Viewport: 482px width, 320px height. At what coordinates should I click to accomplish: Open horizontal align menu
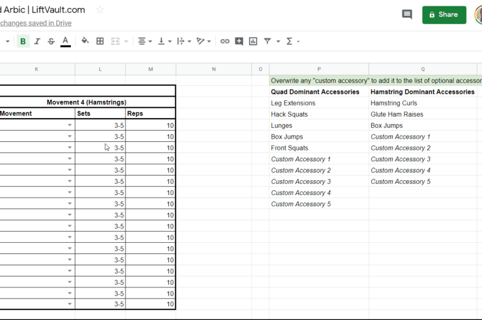coord(145,41)
